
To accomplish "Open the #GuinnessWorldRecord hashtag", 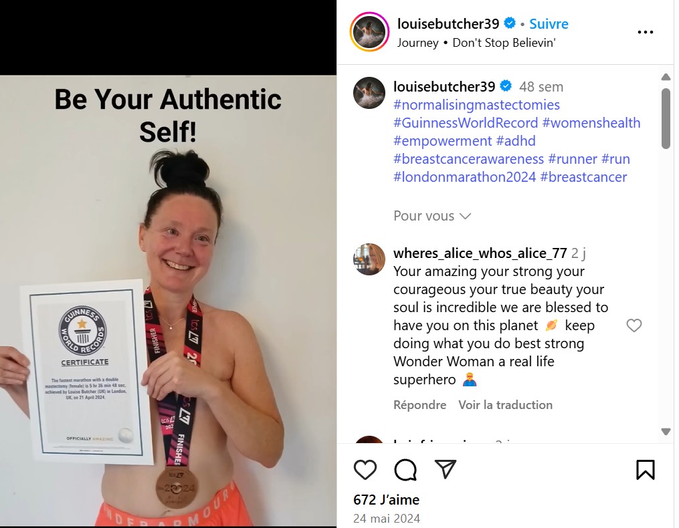I will 466,123.
